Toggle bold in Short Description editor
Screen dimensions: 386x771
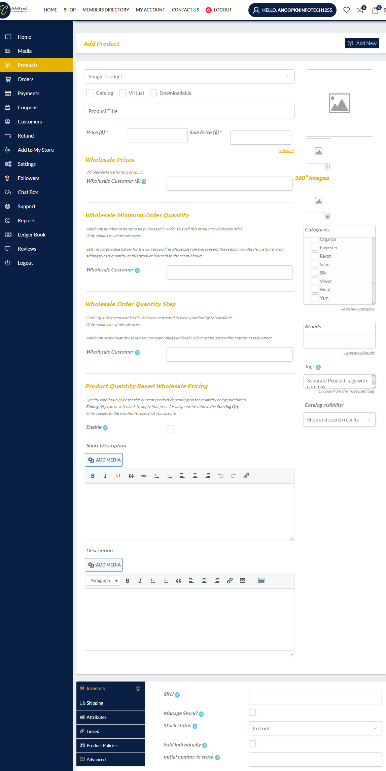coord(93,476)
